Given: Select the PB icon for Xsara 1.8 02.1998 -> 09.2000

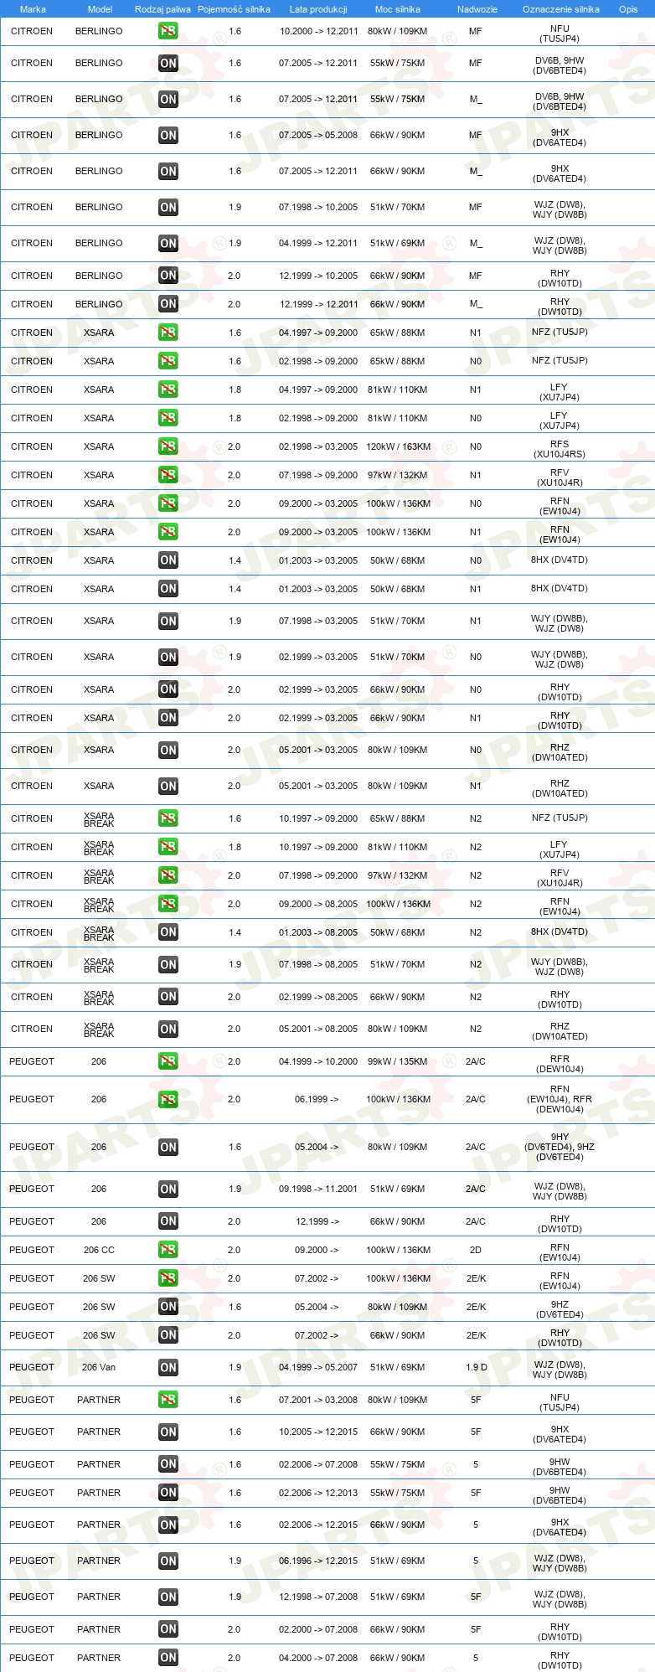Looking at the screenshot, I should [168, 418].
